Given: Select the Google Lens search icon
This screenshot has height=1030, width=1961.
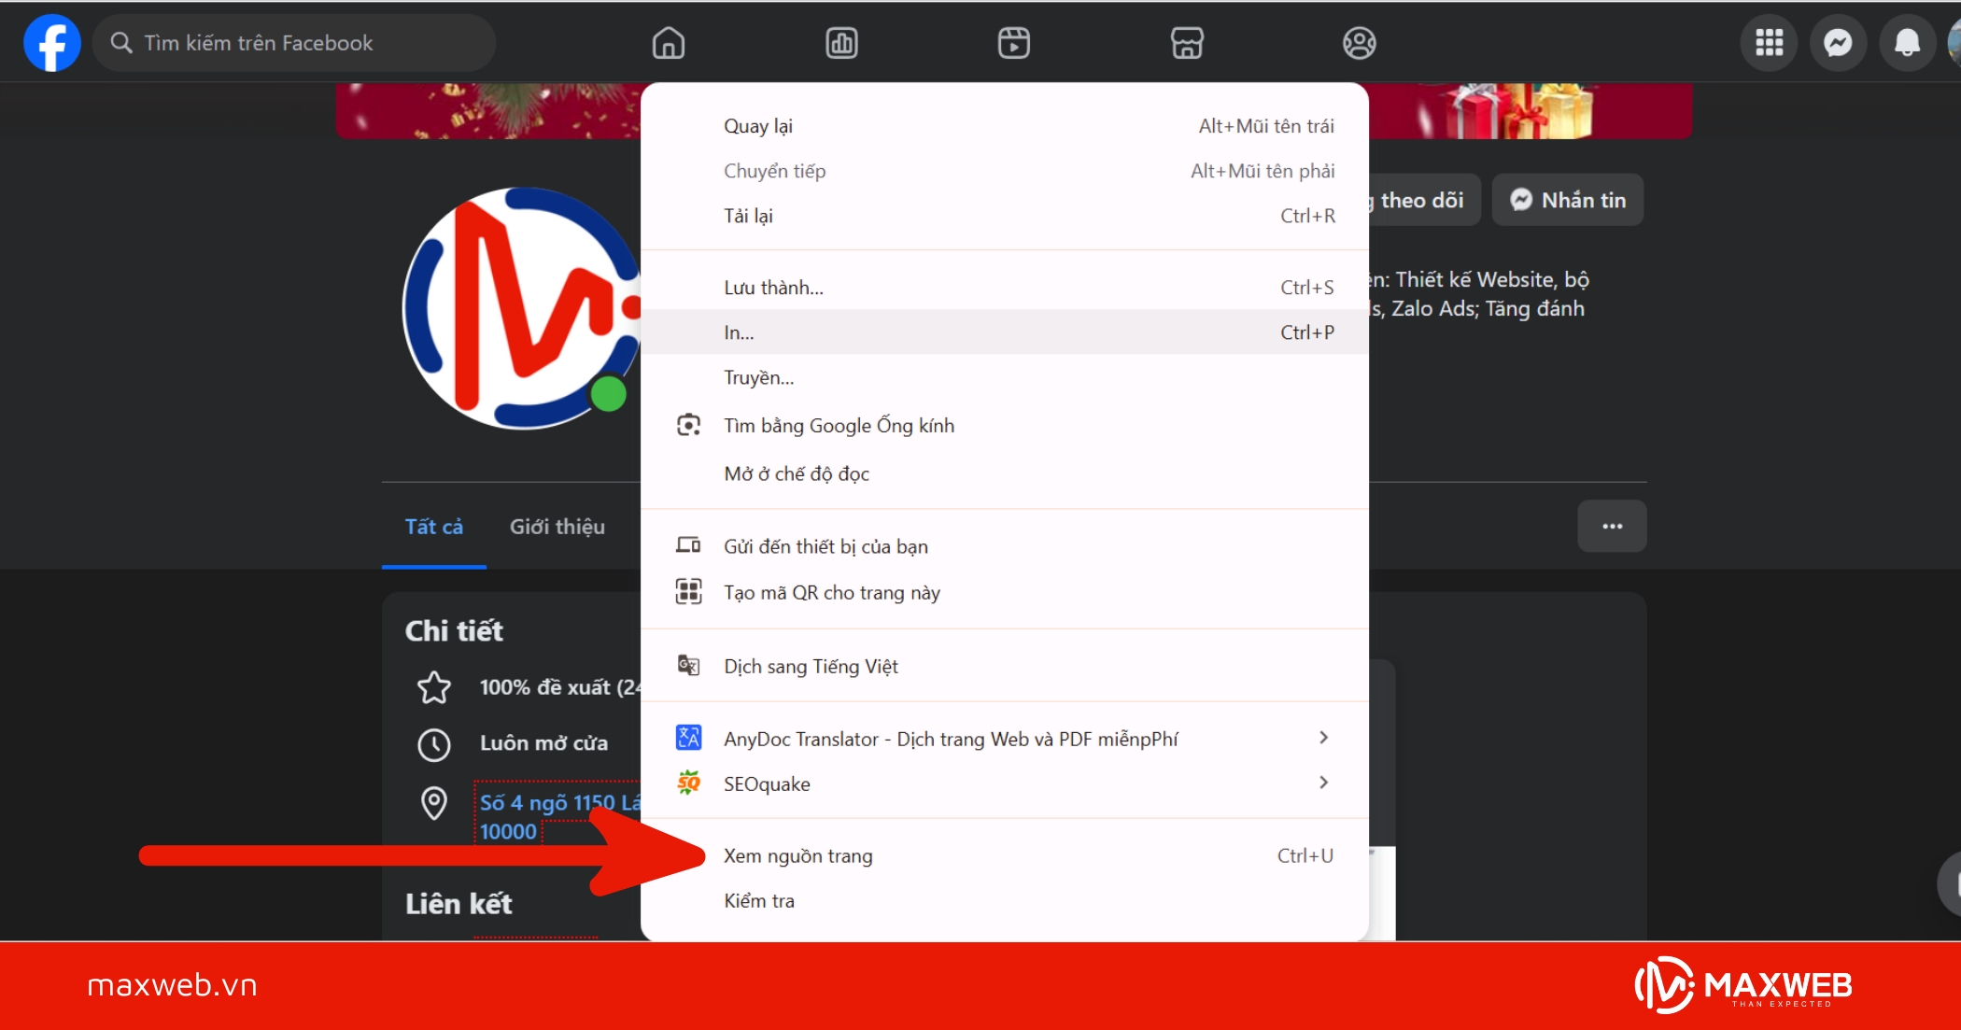Looking at the screenshot, I should pyautogui.click(x=688, y=424).
